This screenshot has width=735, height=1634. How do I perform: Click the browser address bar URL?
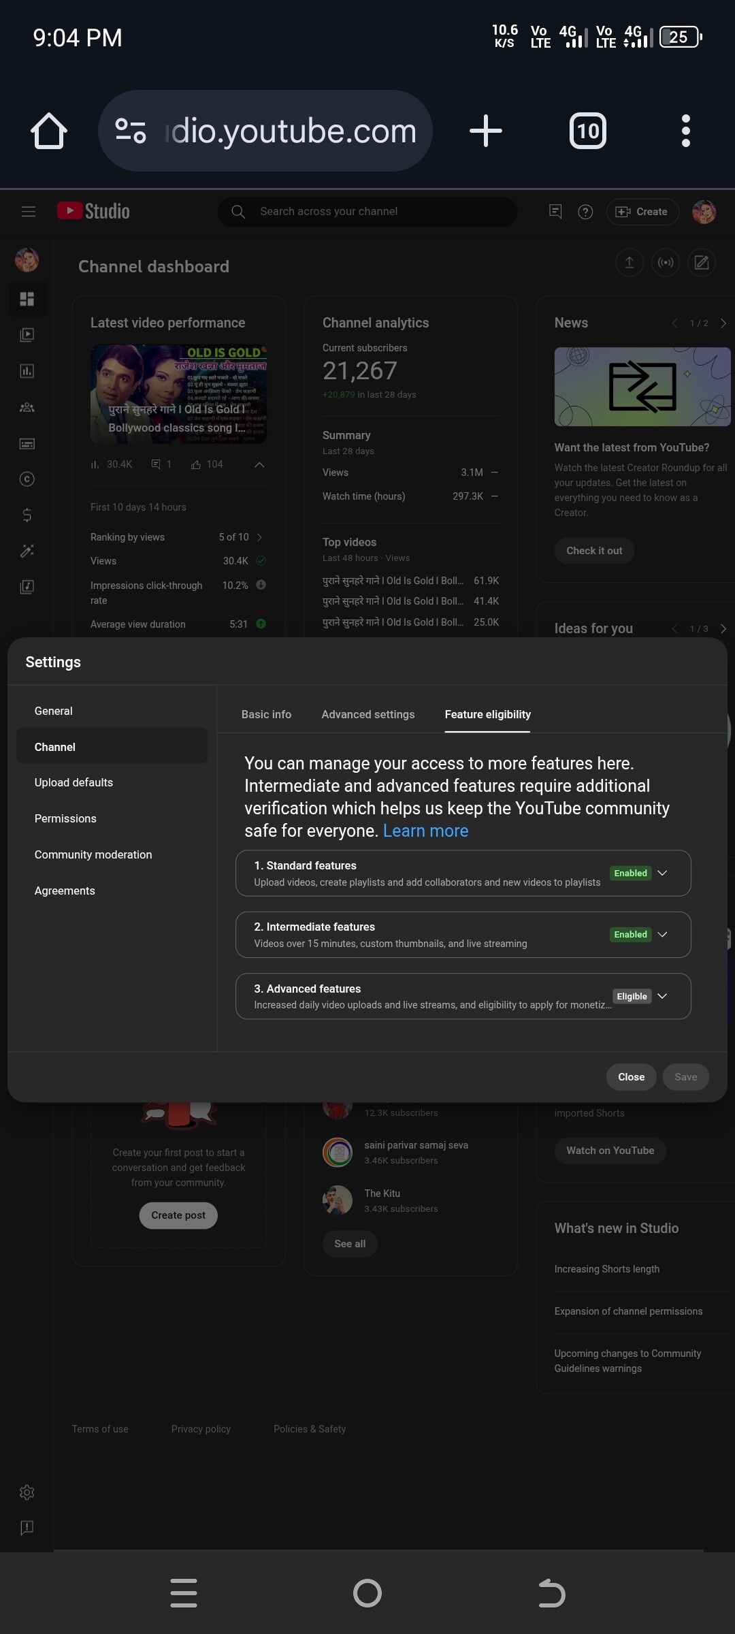291,131
